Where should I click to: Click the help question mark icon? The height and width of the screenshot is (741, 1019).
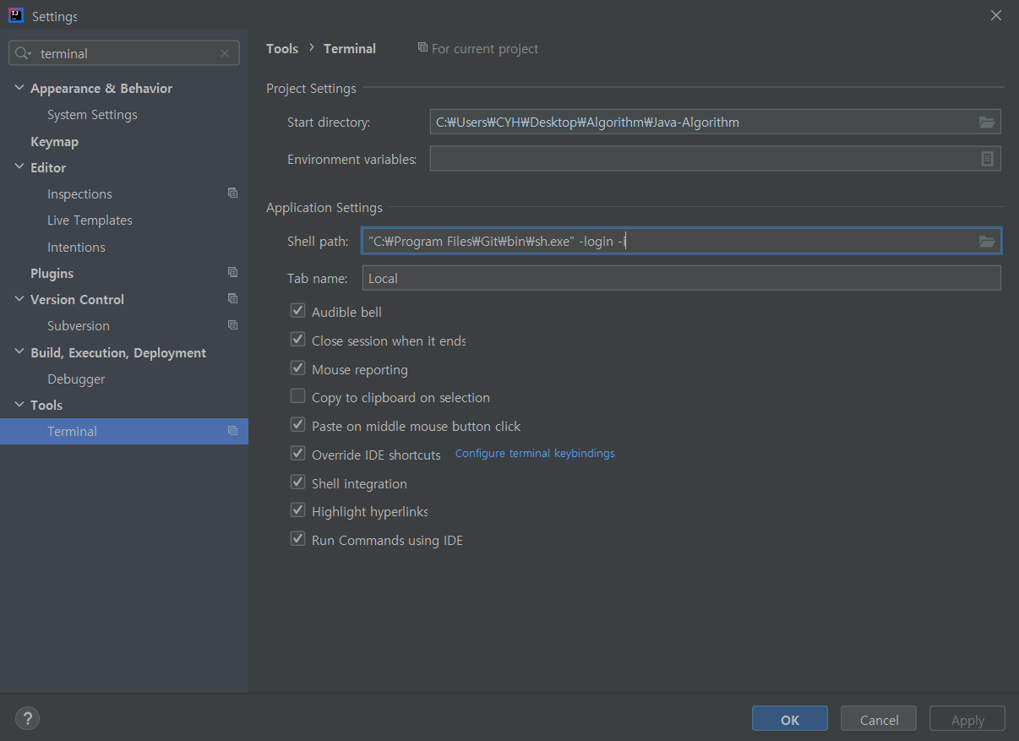pos(27,718)
